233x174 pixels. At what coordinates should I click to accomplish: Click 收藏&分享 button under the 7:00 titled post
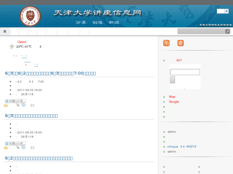coord(15,101)
